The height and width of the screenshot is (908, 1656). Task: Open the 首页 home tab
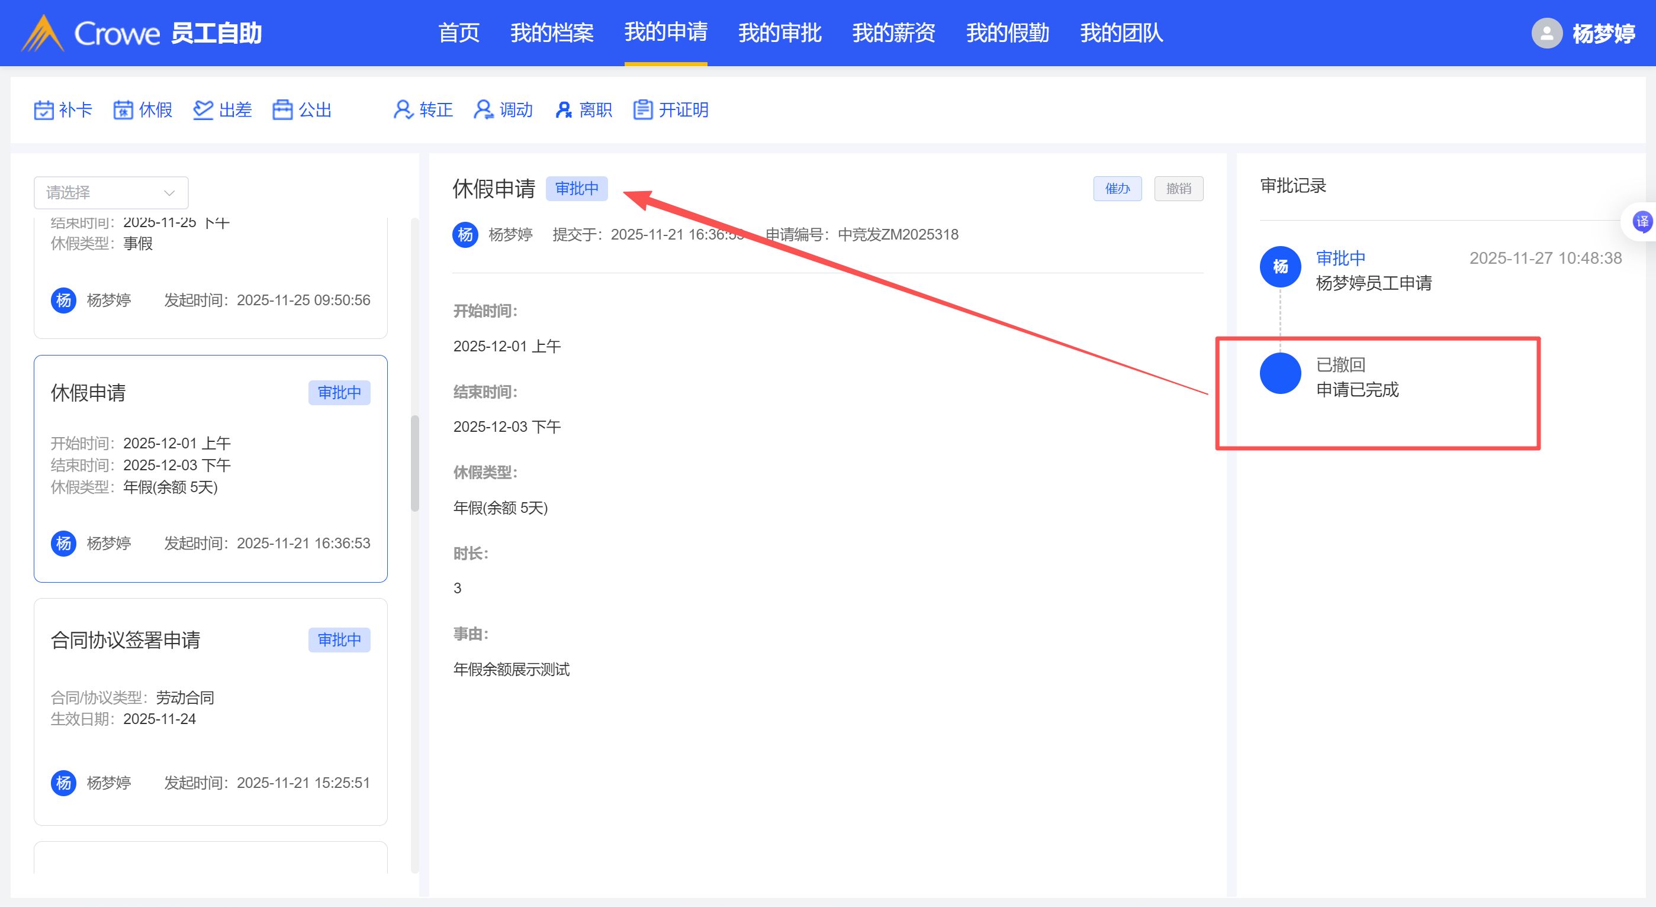(x=458, y=33)
